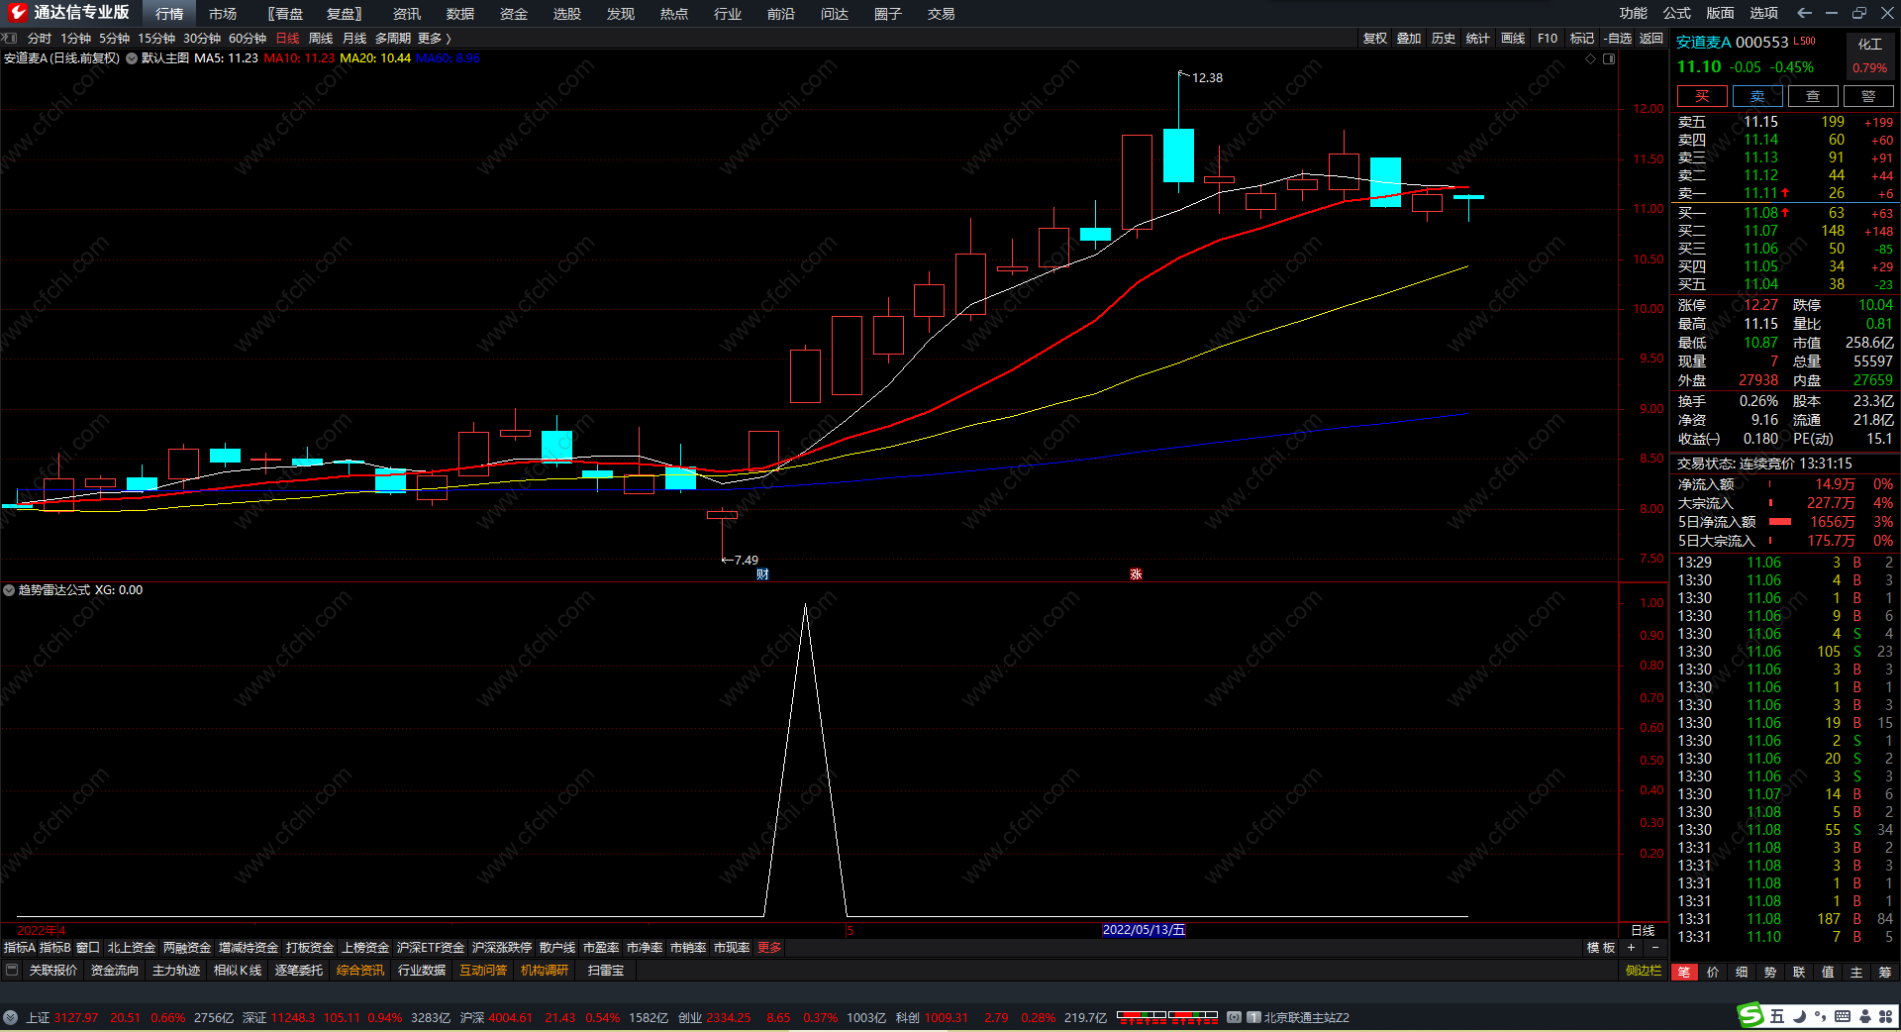Select the 月线 monthly period
Viewport: 1901px width, 1032px height.
pyautogui.click(x=354, y=39)
